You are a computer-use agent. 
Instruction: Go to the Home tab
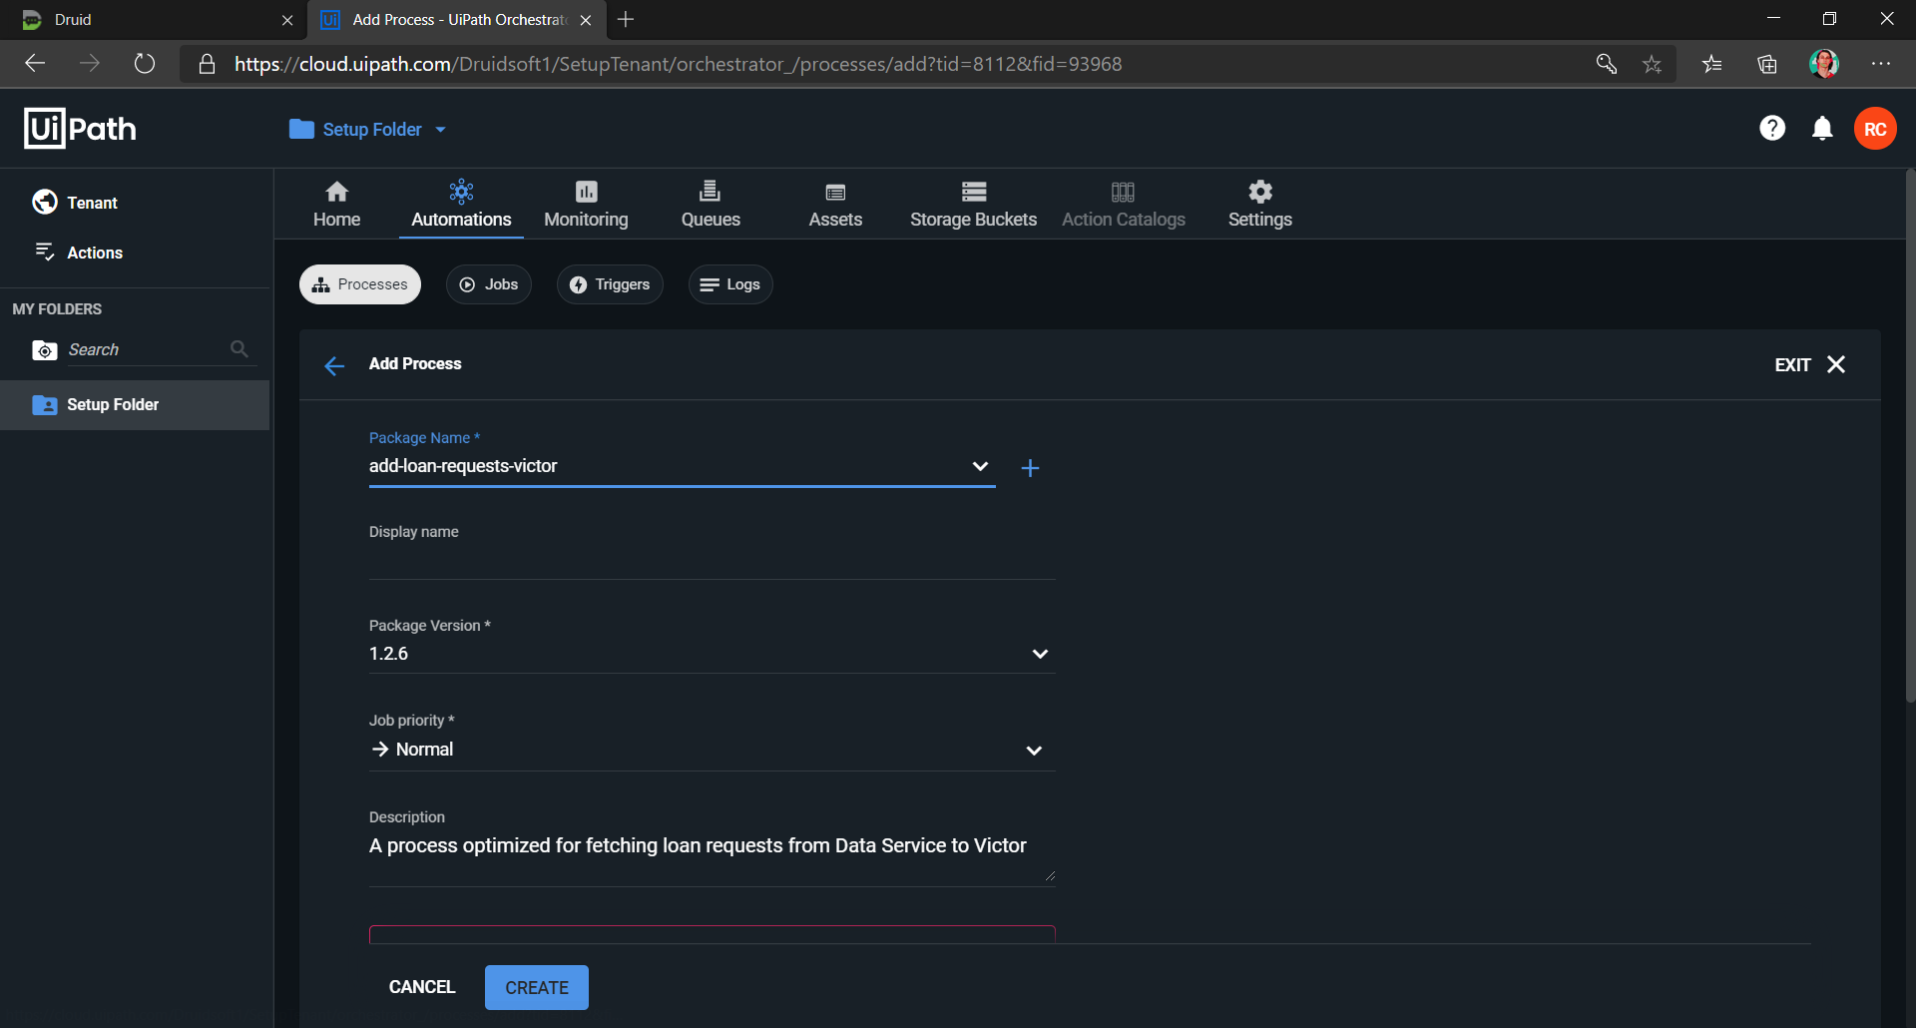click(337, 205)
